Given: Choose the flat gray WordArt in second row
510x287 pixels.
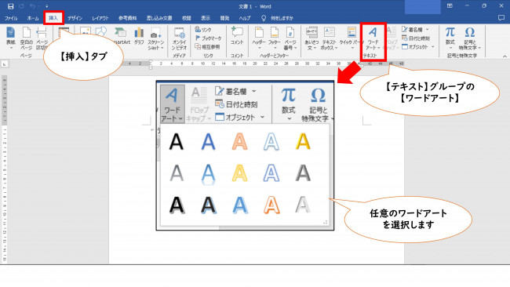Looking at the screenshot, I should click(177, 173).
